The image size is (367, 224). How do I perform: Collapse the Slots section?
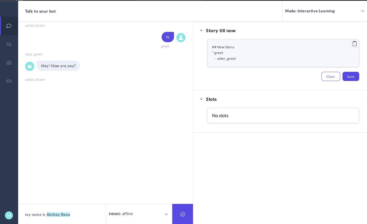pos(201,99)
